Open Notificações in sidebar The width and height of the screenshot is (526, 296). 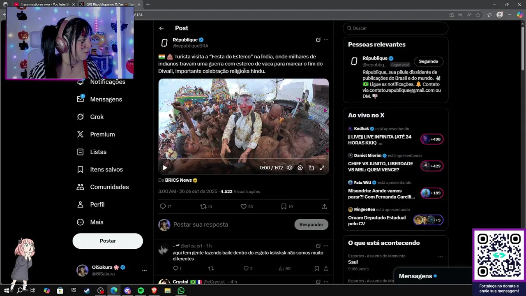tap(101, 82)
